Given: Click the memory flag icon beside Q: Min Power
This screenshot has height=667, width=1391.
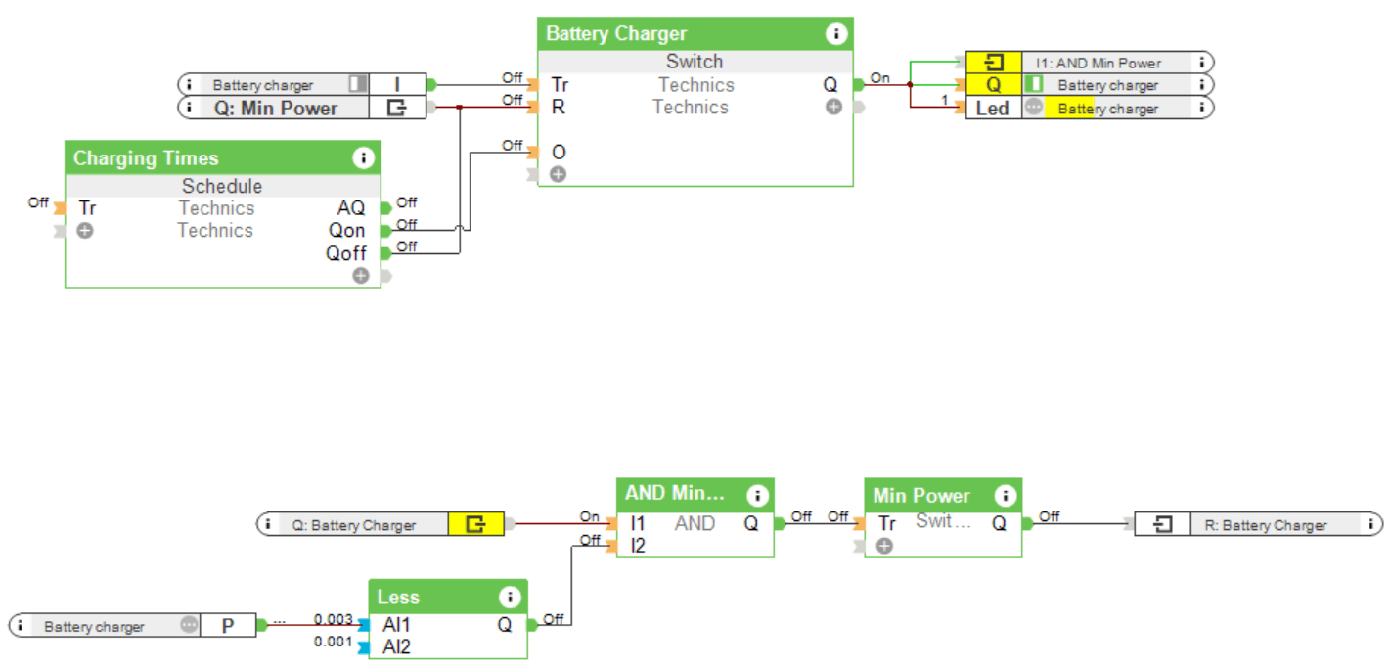Looking at the screenshot, I should 396,109.
